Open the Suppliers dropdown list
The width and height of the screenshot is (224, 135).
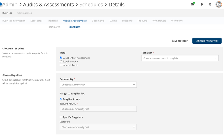pyautogui.click(x=98, y=127)
